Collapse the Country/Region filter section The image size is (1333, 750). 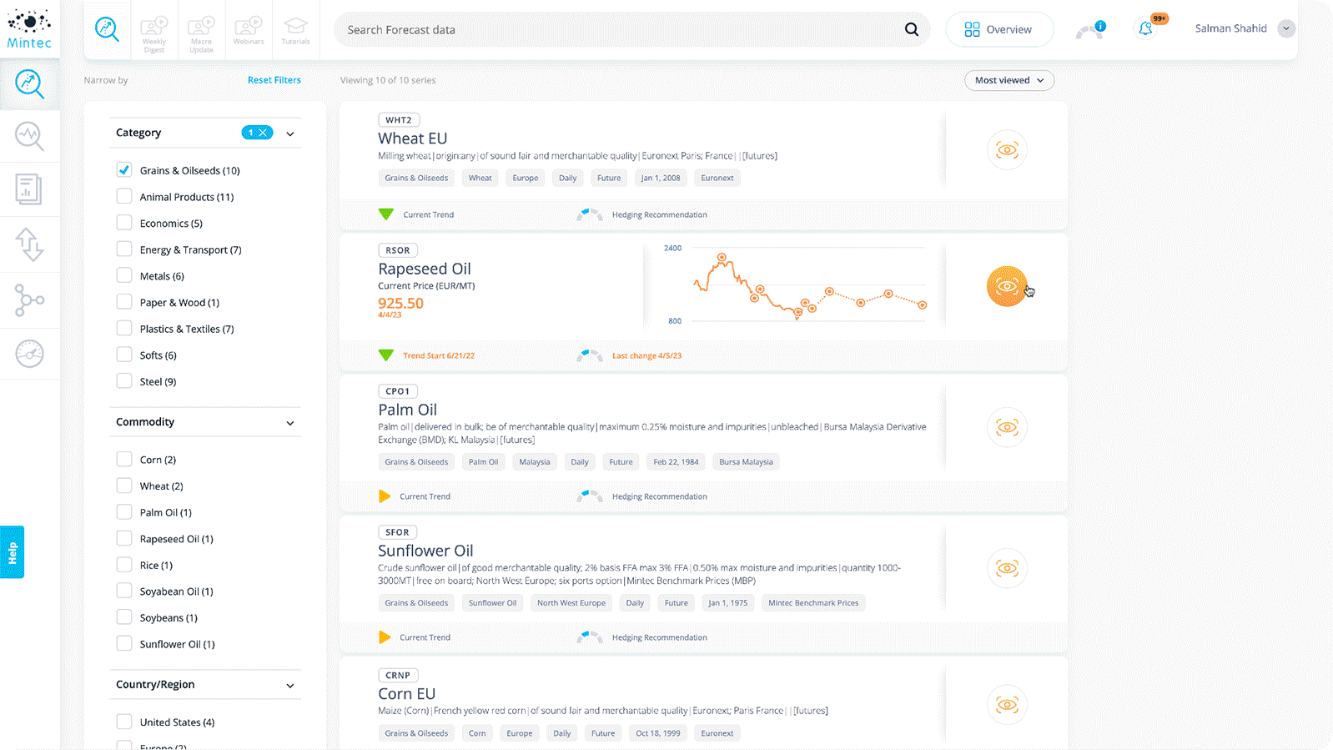pos(290,686)
